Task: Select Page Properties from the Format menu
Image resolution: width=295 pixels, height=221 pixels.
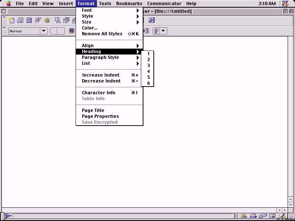Action: (x=100, y=116)
